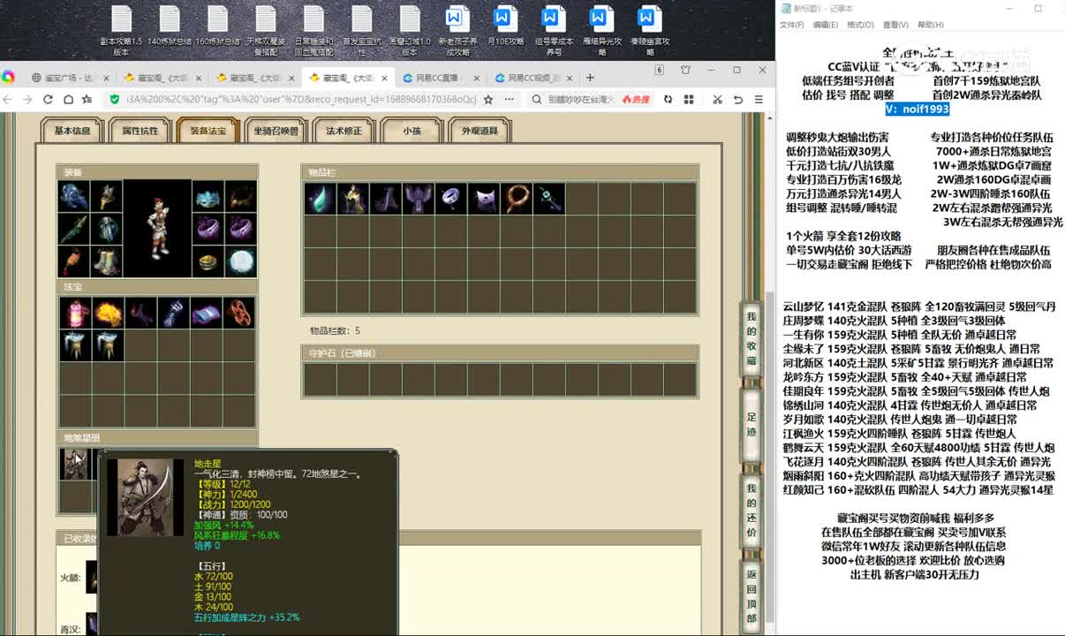Viewport: 1065px width, 636px height.
Task: Click the silver ring inventory item
Action: tap(451, 199)
